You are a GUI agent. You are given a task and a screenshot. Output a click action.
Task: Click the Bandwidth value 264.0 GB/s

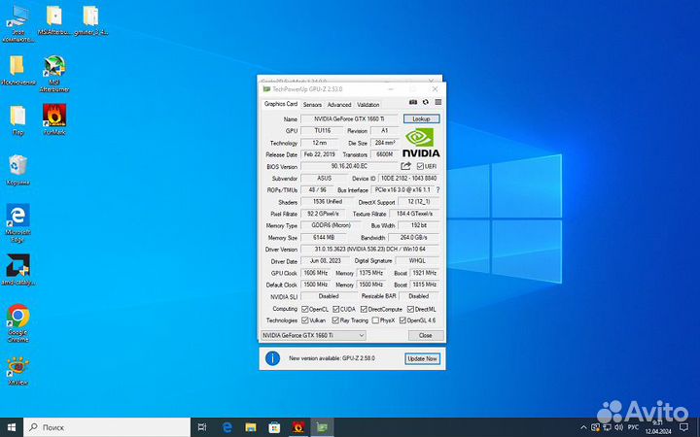[x=413, y=237]
